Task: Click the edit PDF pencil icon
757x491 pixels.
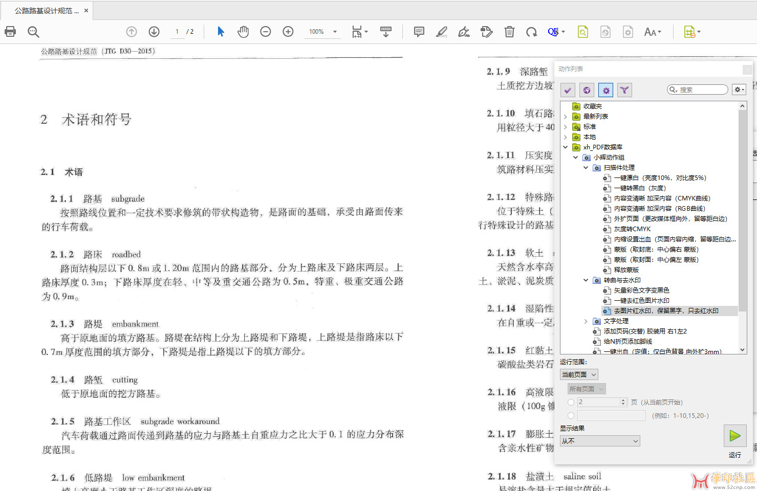Action: (487, 32)
